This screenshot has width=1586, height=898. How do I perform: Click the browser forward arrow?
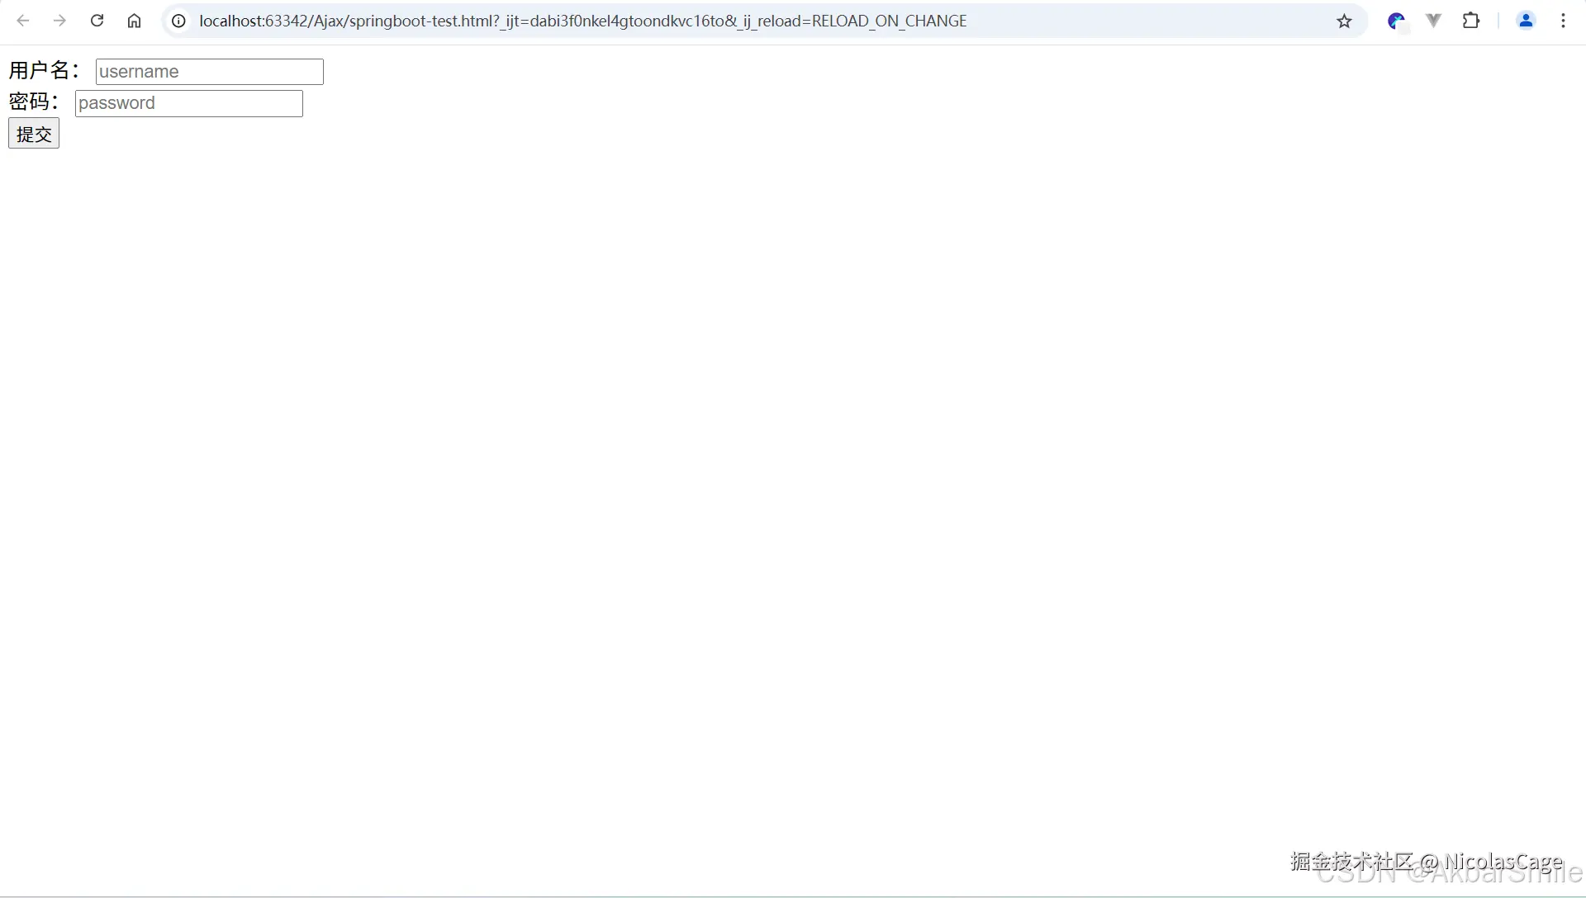[x=59, y=21]
